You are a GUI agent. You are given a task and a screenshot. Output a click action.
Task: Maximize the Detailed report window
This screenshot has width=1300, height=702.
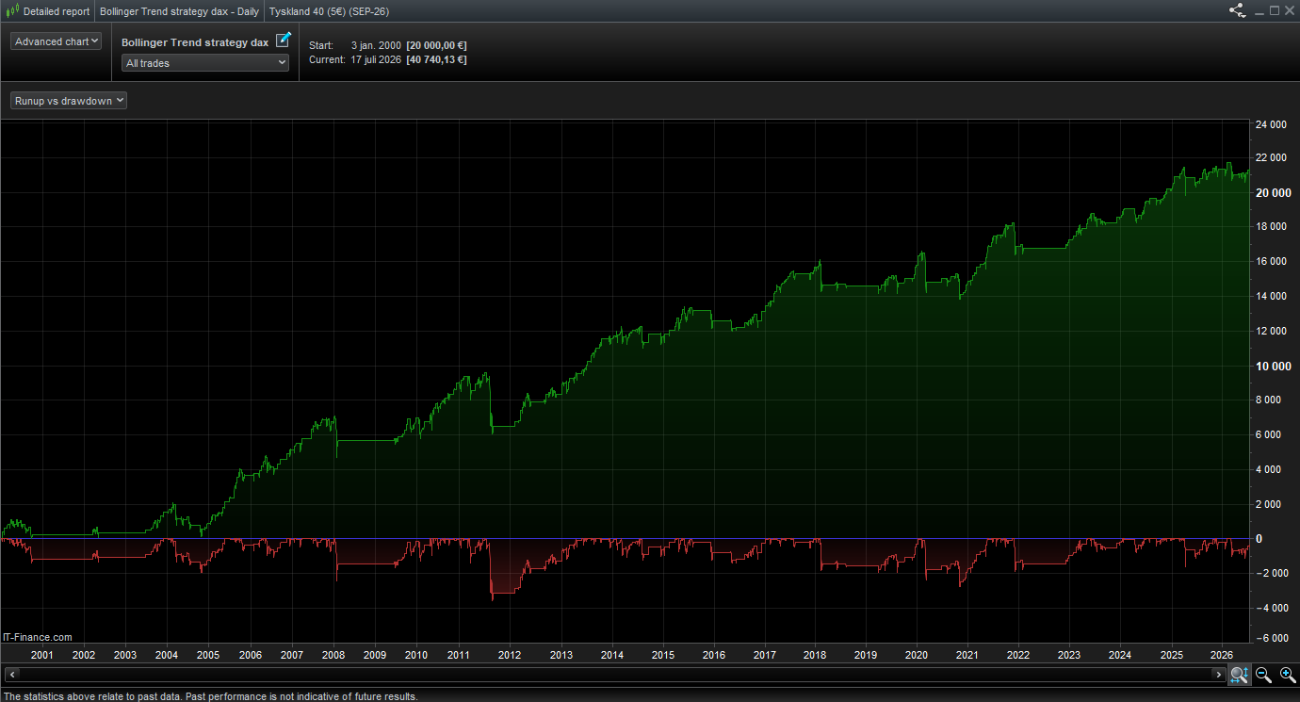[x=1275, y=11]
